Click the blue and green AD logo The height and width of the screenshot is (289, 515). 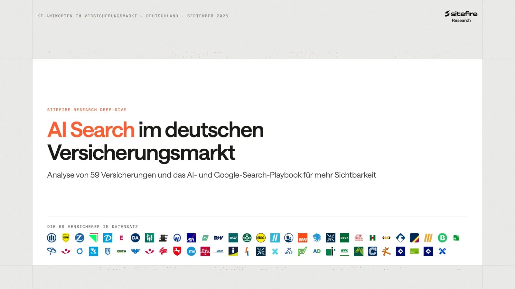click(317, 251)
